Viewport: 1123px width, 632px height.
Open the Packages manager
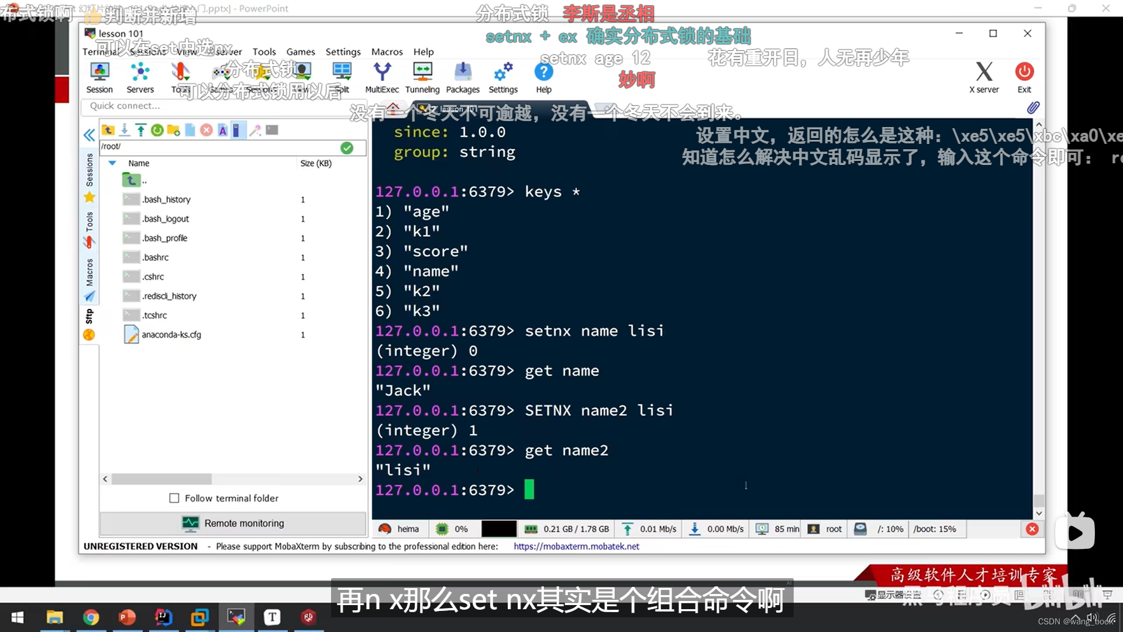[463, 77]
